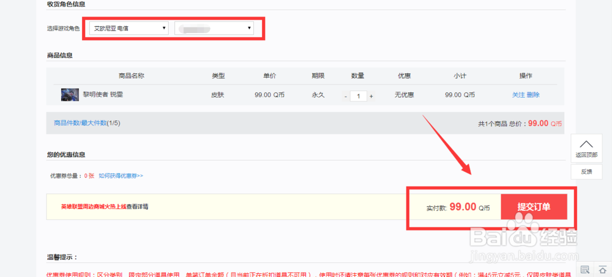Click the 温馨提示 heading
The width and height of the screenshot is (612, 277).
click(62, 257)
